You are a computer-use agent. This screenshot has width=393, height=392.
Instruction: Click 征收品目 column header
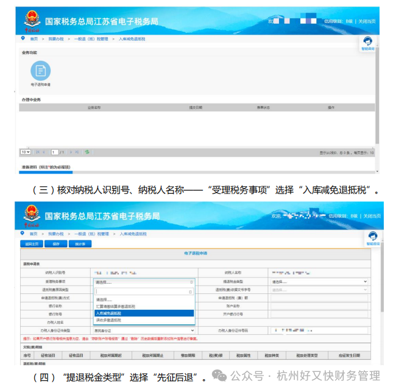point(76,355)
